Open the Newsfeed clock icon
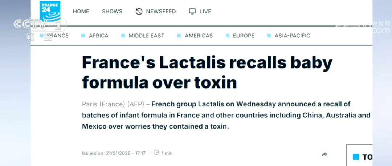Screen dimensions: 392x166 point(139,12)
